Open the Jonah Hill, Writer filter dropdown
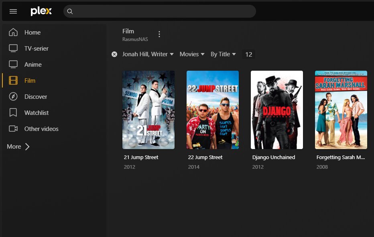The width and height of the screenshot is (374, 237). (148, 54)
